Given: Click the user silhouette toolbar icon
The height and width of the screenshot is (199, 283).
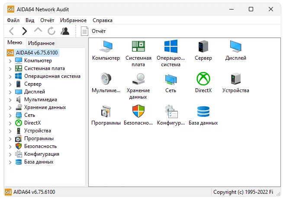Looking at the screenshot, I should click(65, 31).
